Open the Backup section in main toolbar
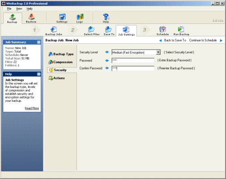This screenshot has width=226, height=179. pyautogui.click(x=12, y=18)
